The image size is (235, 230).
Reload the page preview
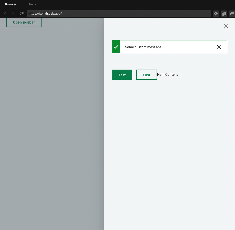tap(22, 14)
